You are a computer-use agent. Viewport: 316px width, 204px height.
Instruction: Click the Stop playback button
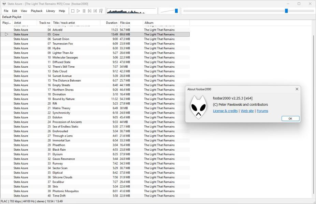point(73,11)
